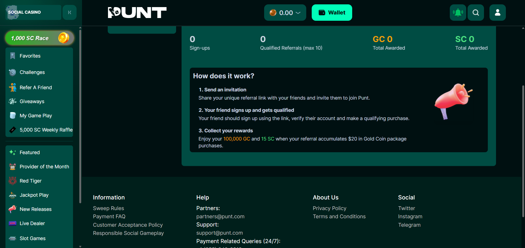525x248 pixels.
Task: Click GC 0 Total Awarded value
Action: (383, 39)
